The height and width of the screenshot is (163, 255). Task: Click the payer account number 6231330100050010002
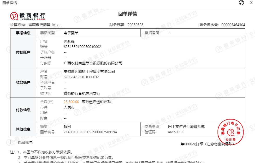(x=82, y=47)
